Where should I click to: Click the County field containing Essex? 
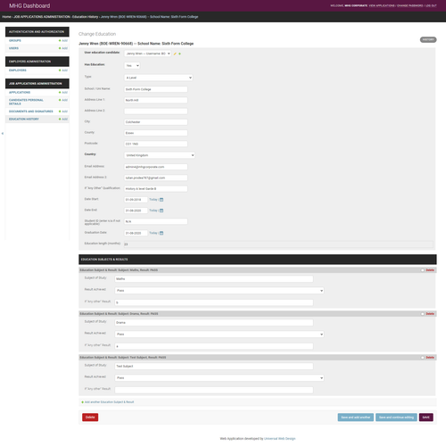pyautogui.click(x=156, y=133)
